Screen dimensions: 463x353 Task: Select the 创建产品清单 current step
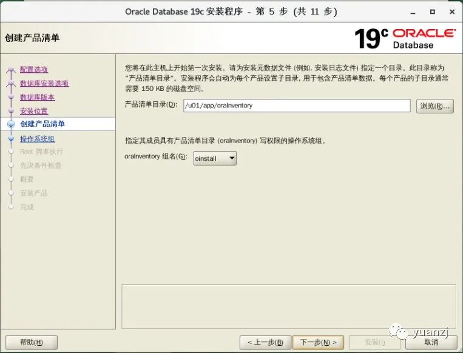(x=42, y=124)
